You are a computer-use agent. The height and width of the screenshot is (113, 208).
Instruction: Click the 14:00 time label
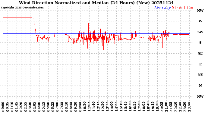click(112, 107)
